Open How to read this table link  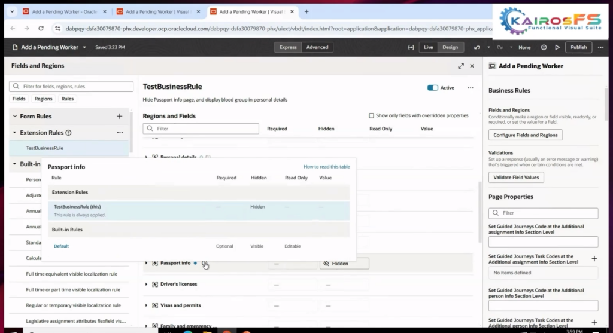[x=326, y=167]
